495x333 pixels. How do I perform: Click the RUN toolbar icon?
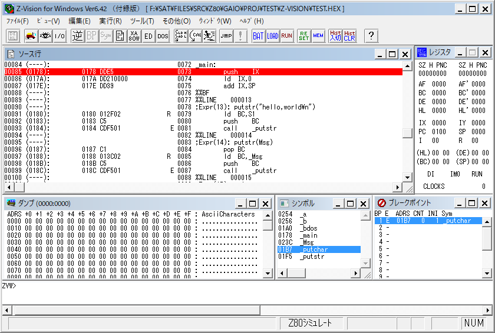coord(287,36)
